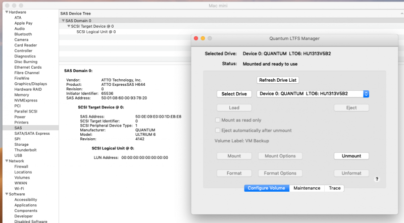Viewport: 404px width, 223px height.
Task: Select Applications under Software
Action: coord(26,205)
